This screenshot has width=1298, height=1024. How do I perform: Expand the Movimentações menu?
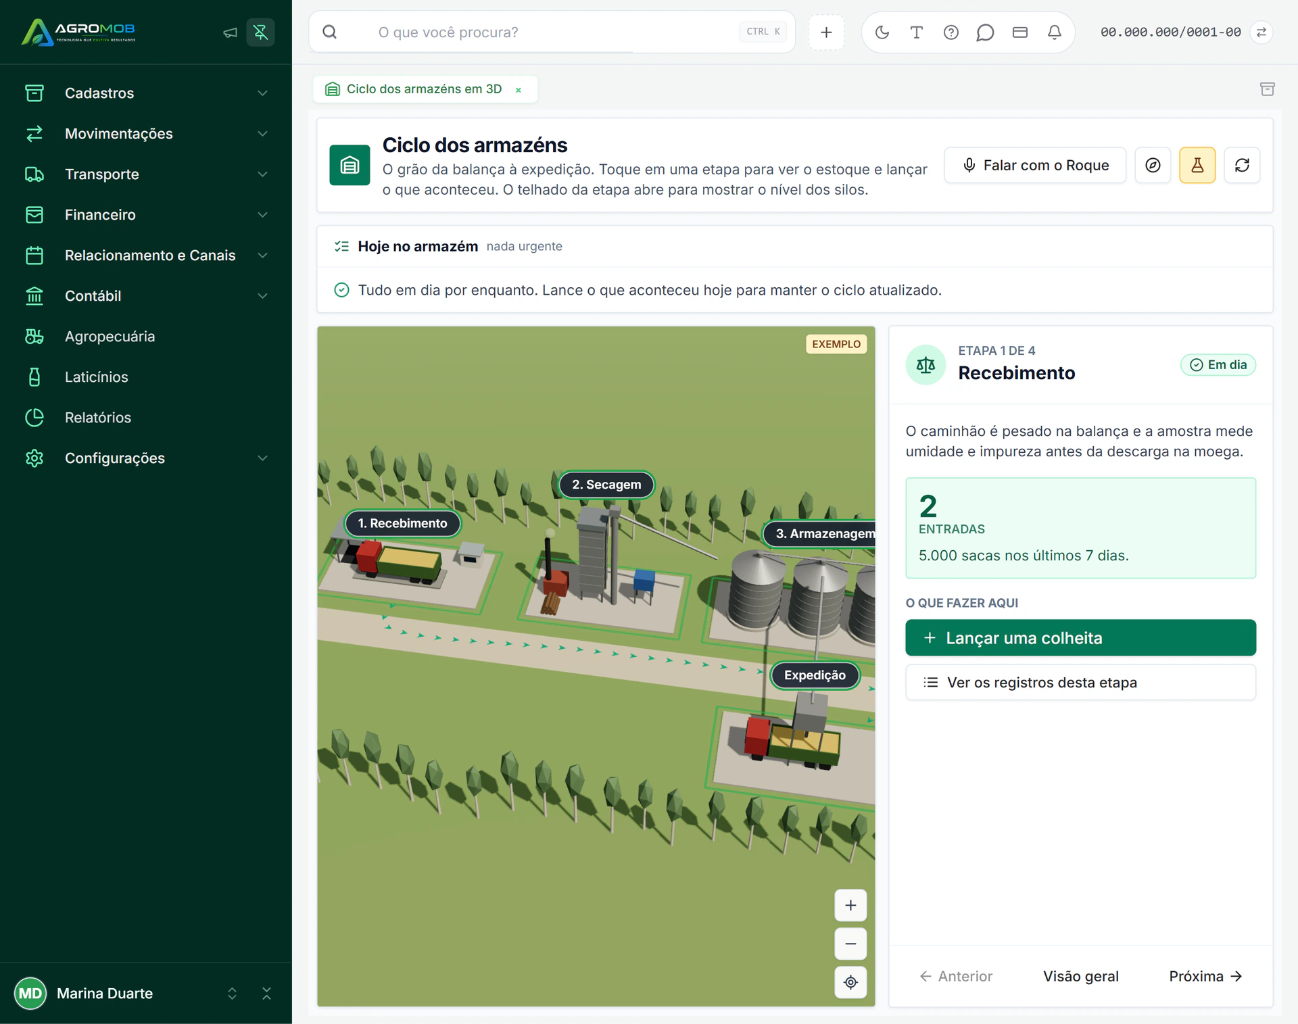pos(146,134)
